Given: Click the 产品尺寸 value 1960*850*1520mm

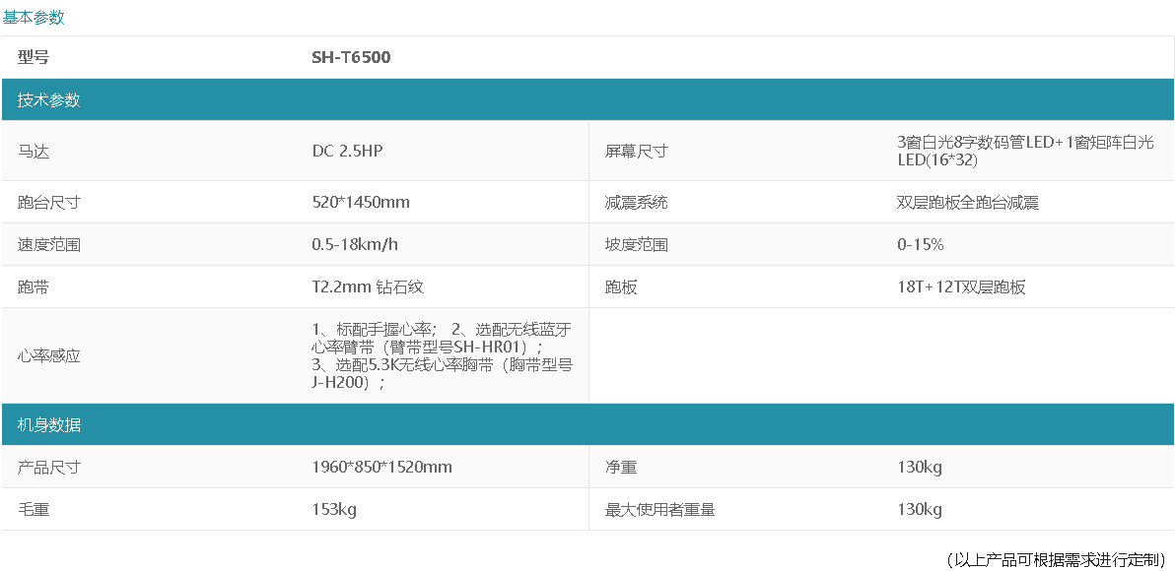Looking at the screenshot, I should [381, 467].
